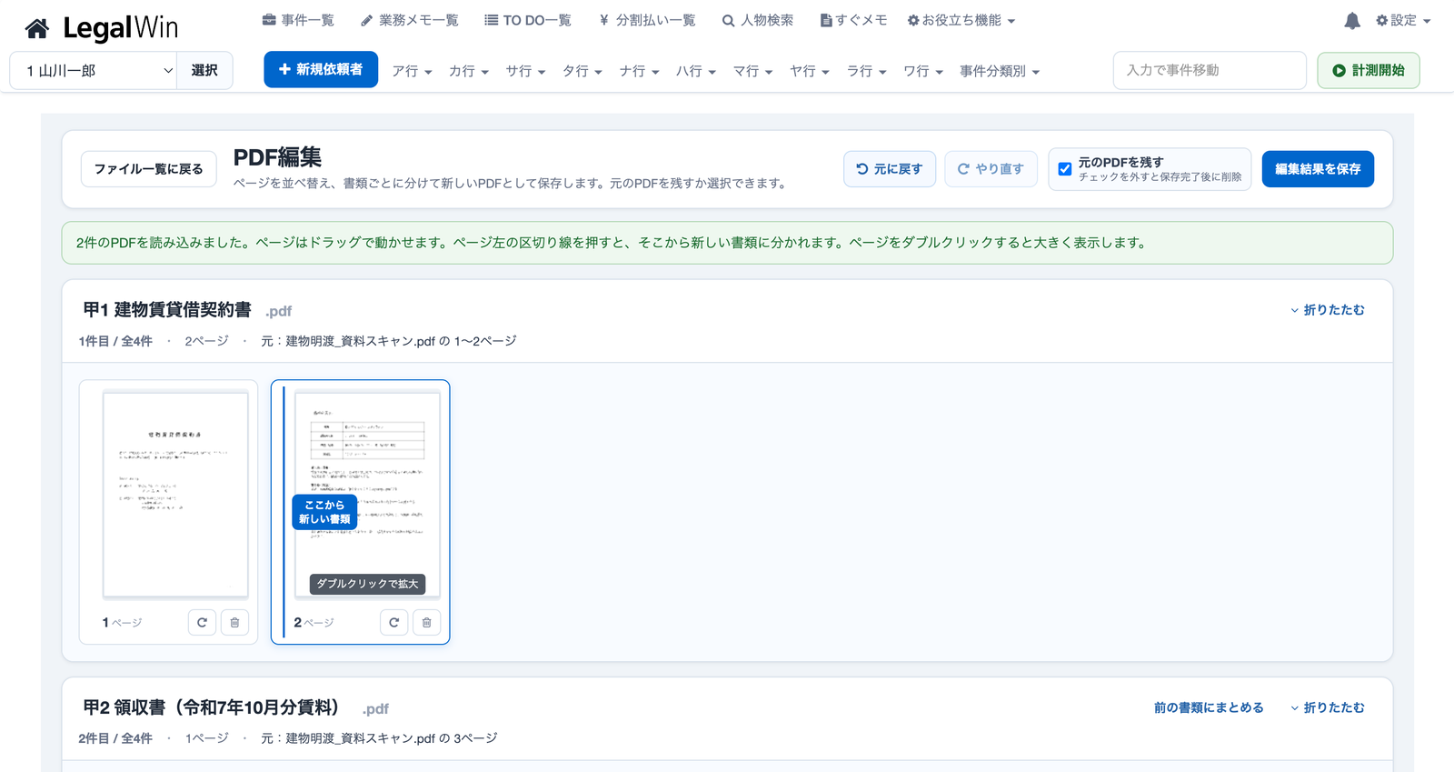Add a 新規依頼者
Image resolution: width=1454 pixels, height=772 pixels.
tap(321, 69)
